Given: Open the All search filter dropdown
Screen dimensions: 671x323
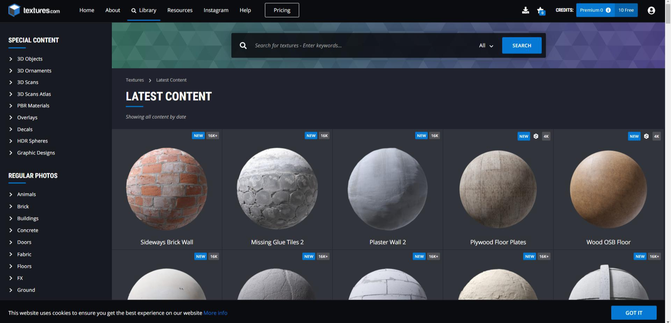Looking at the screenshot, I should click(486, 45).
